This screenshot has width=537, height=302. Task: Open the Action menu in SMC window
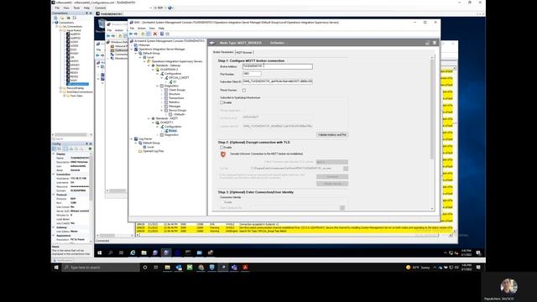[x=141, y=28]
